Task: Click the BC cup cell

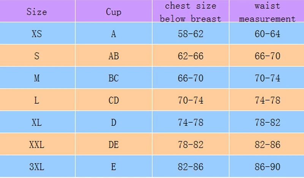Action: [114, 78]
